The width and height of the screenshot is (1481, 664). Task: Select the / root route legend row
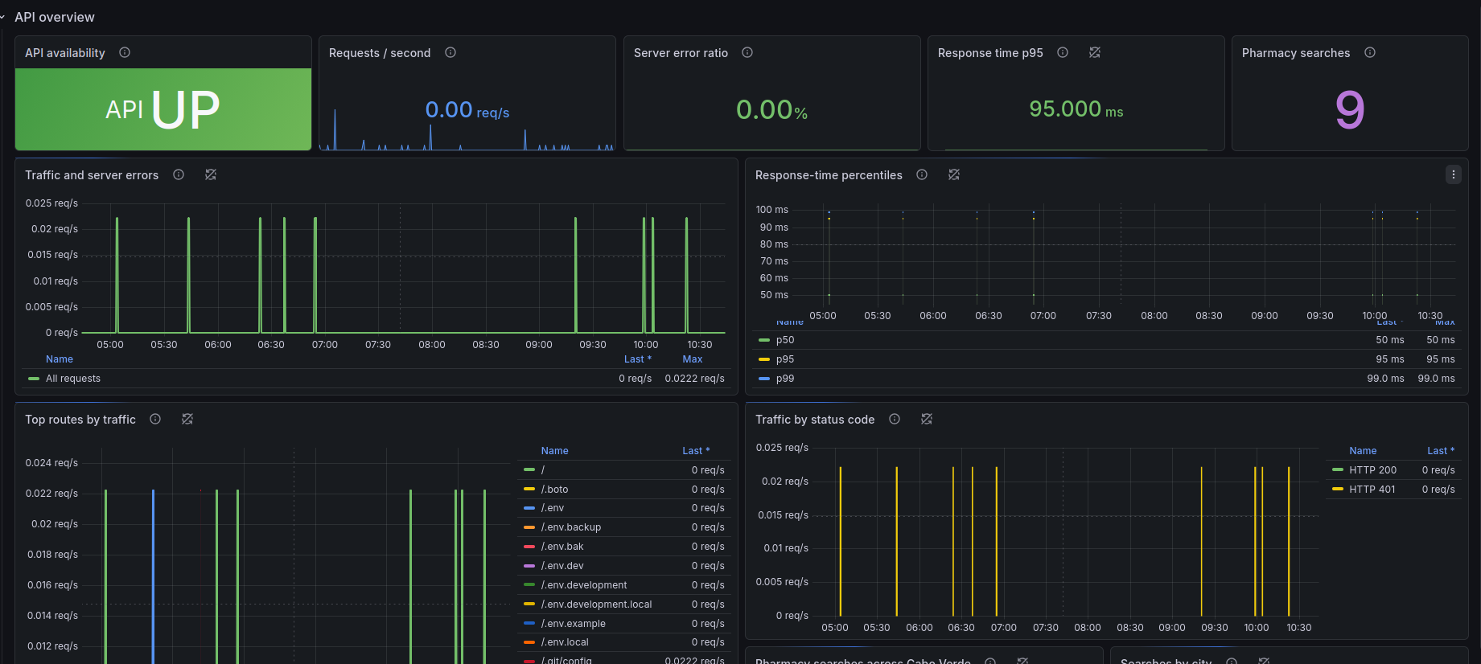pos(624,470)
